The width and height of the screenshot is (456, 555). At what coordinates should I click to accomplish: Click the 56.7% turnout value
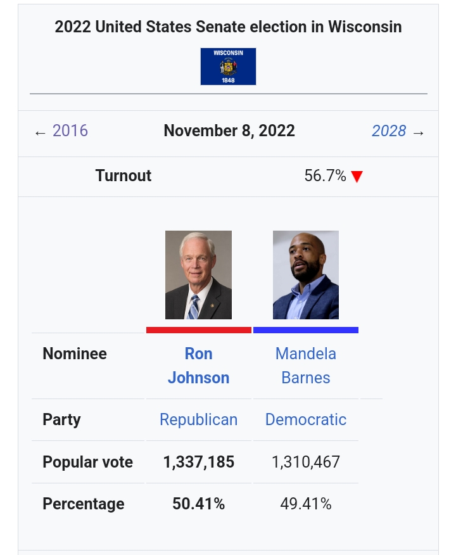[325, 176]
